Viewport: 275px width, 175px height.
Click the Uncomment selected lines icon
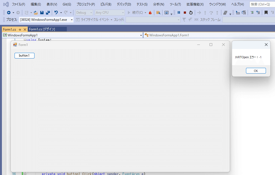(258, 13)
